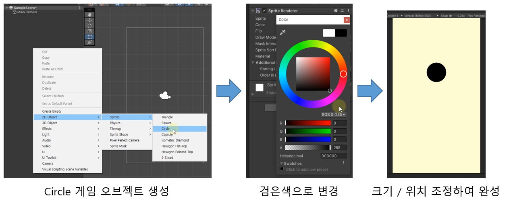Toggle the Sprite Renderer enabled checkbox

click(x=264, y=11)
